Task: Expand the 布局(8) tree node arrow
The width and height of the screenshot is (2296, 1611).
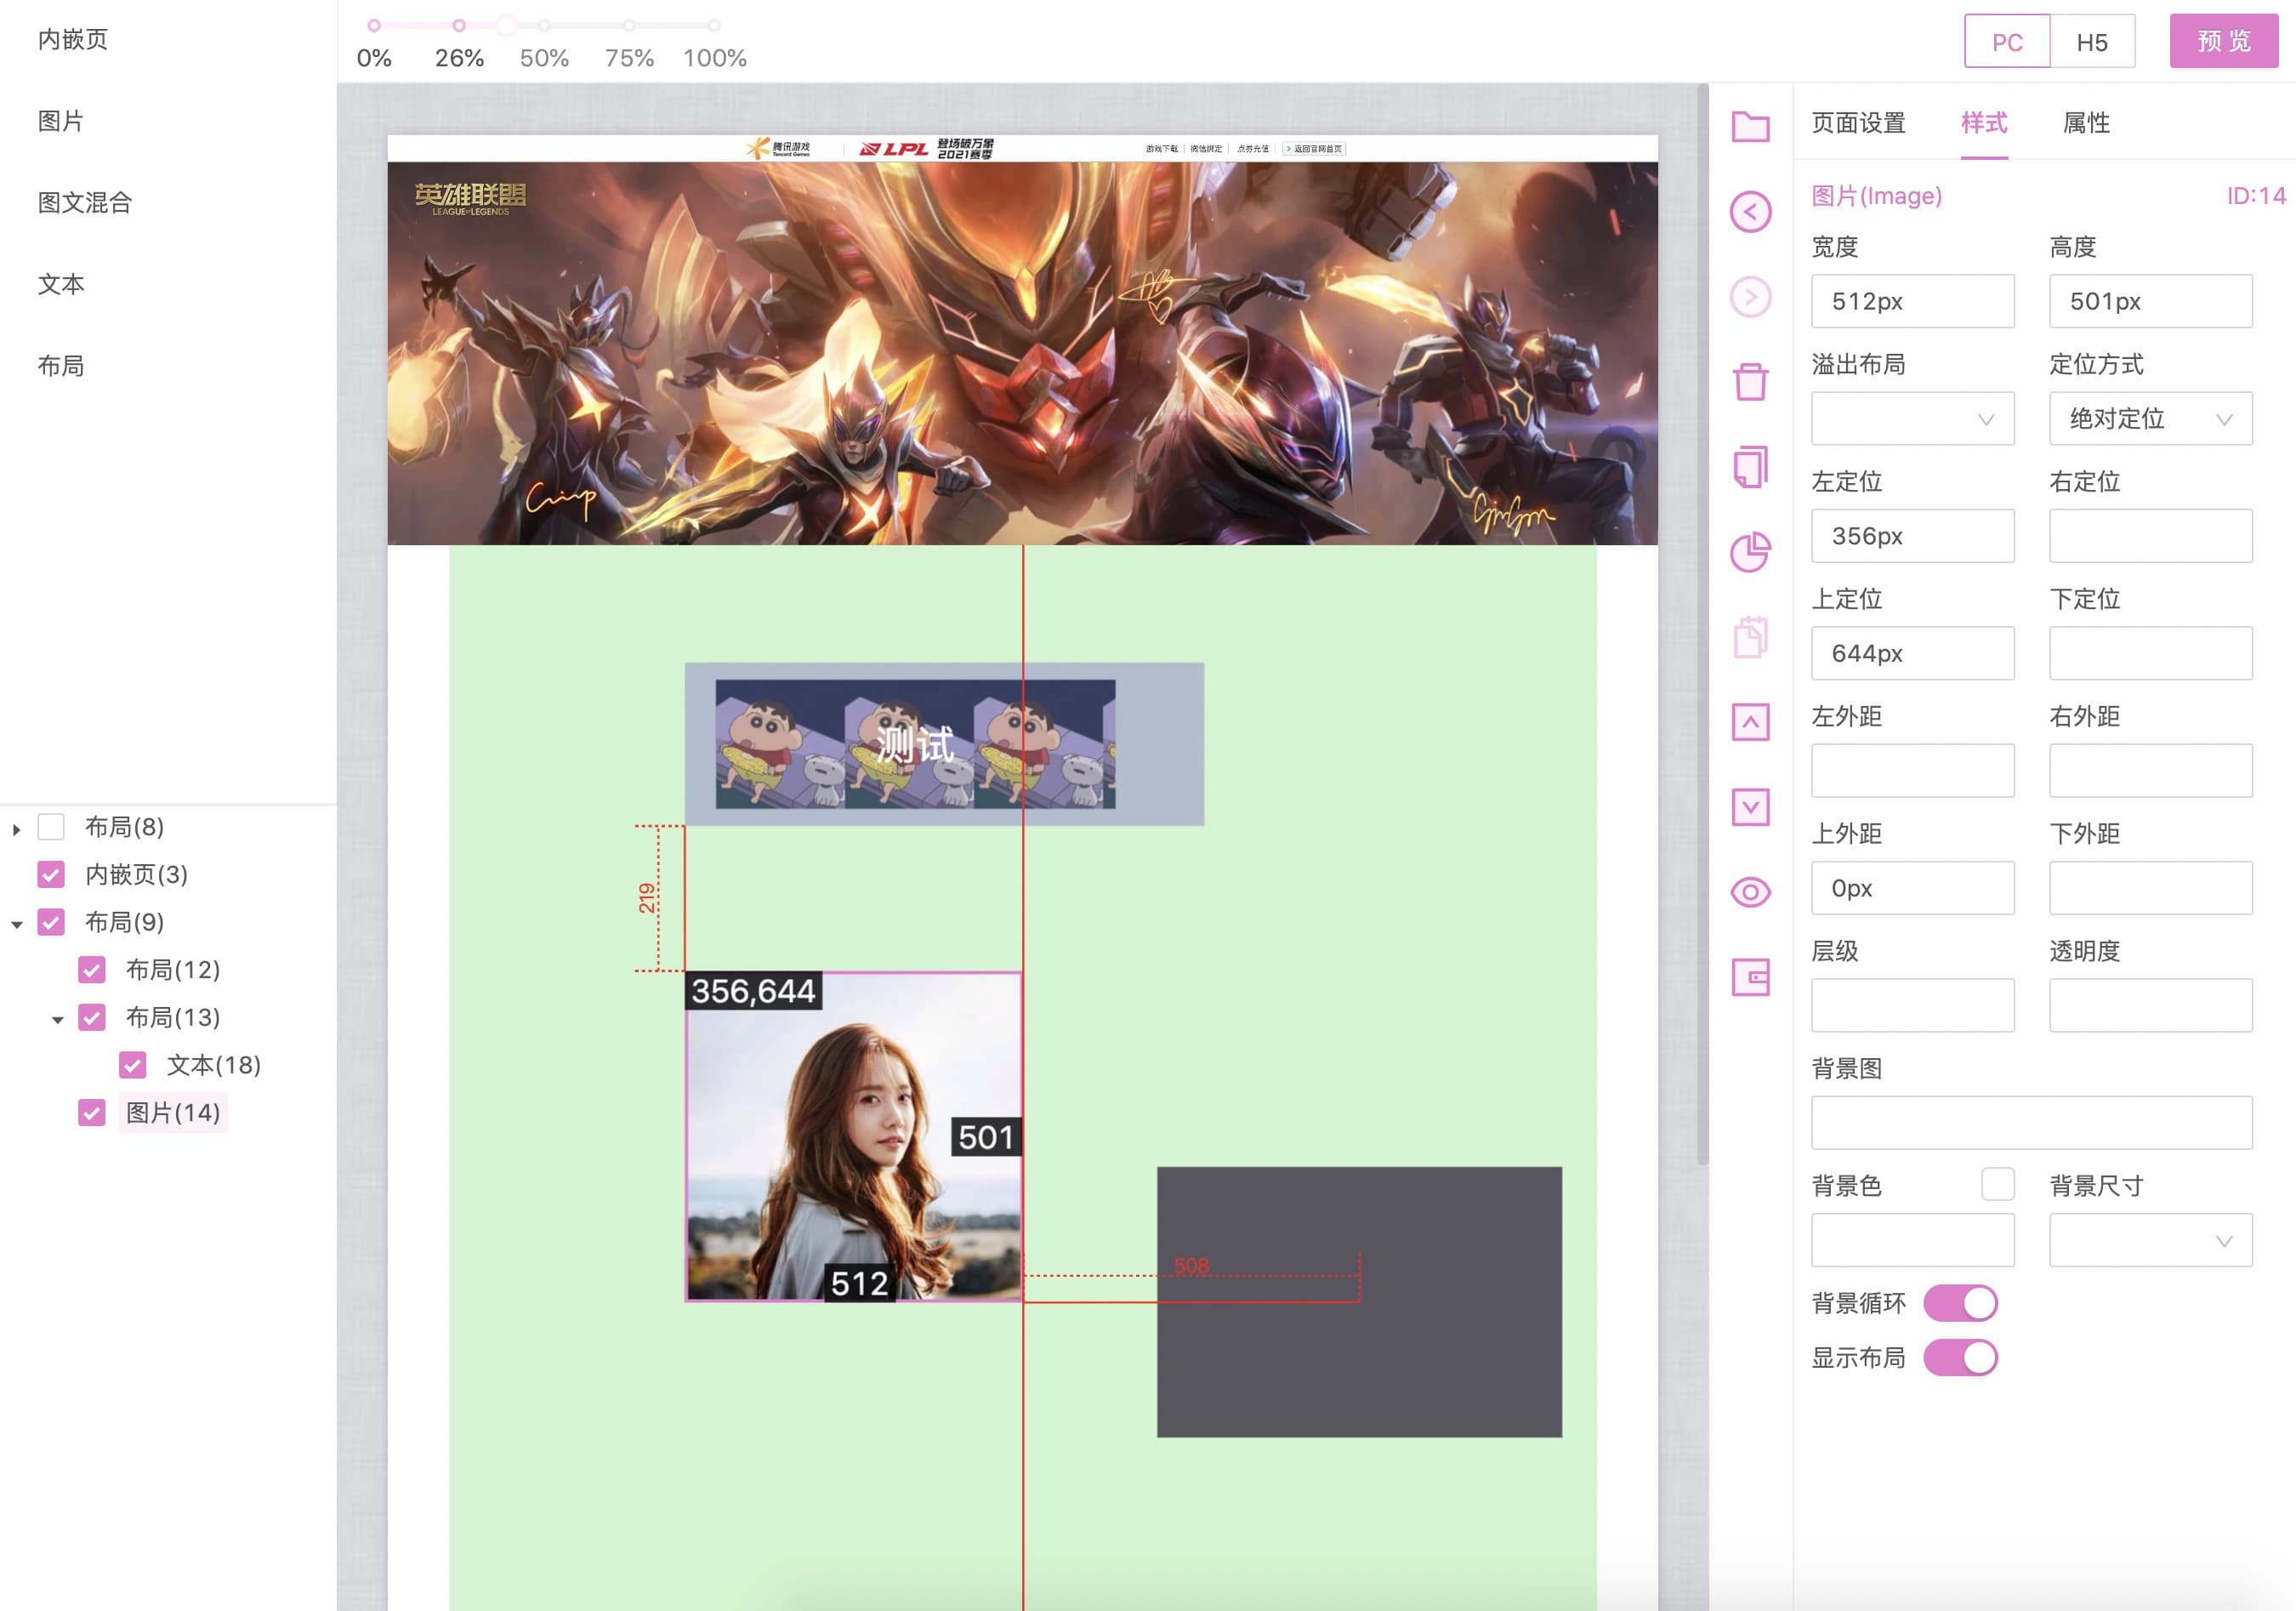Action: pos(16,829)
